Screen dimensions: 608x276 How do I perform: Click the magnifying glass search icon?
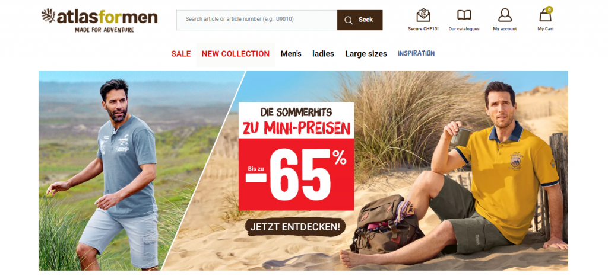[x=348, y=20]
